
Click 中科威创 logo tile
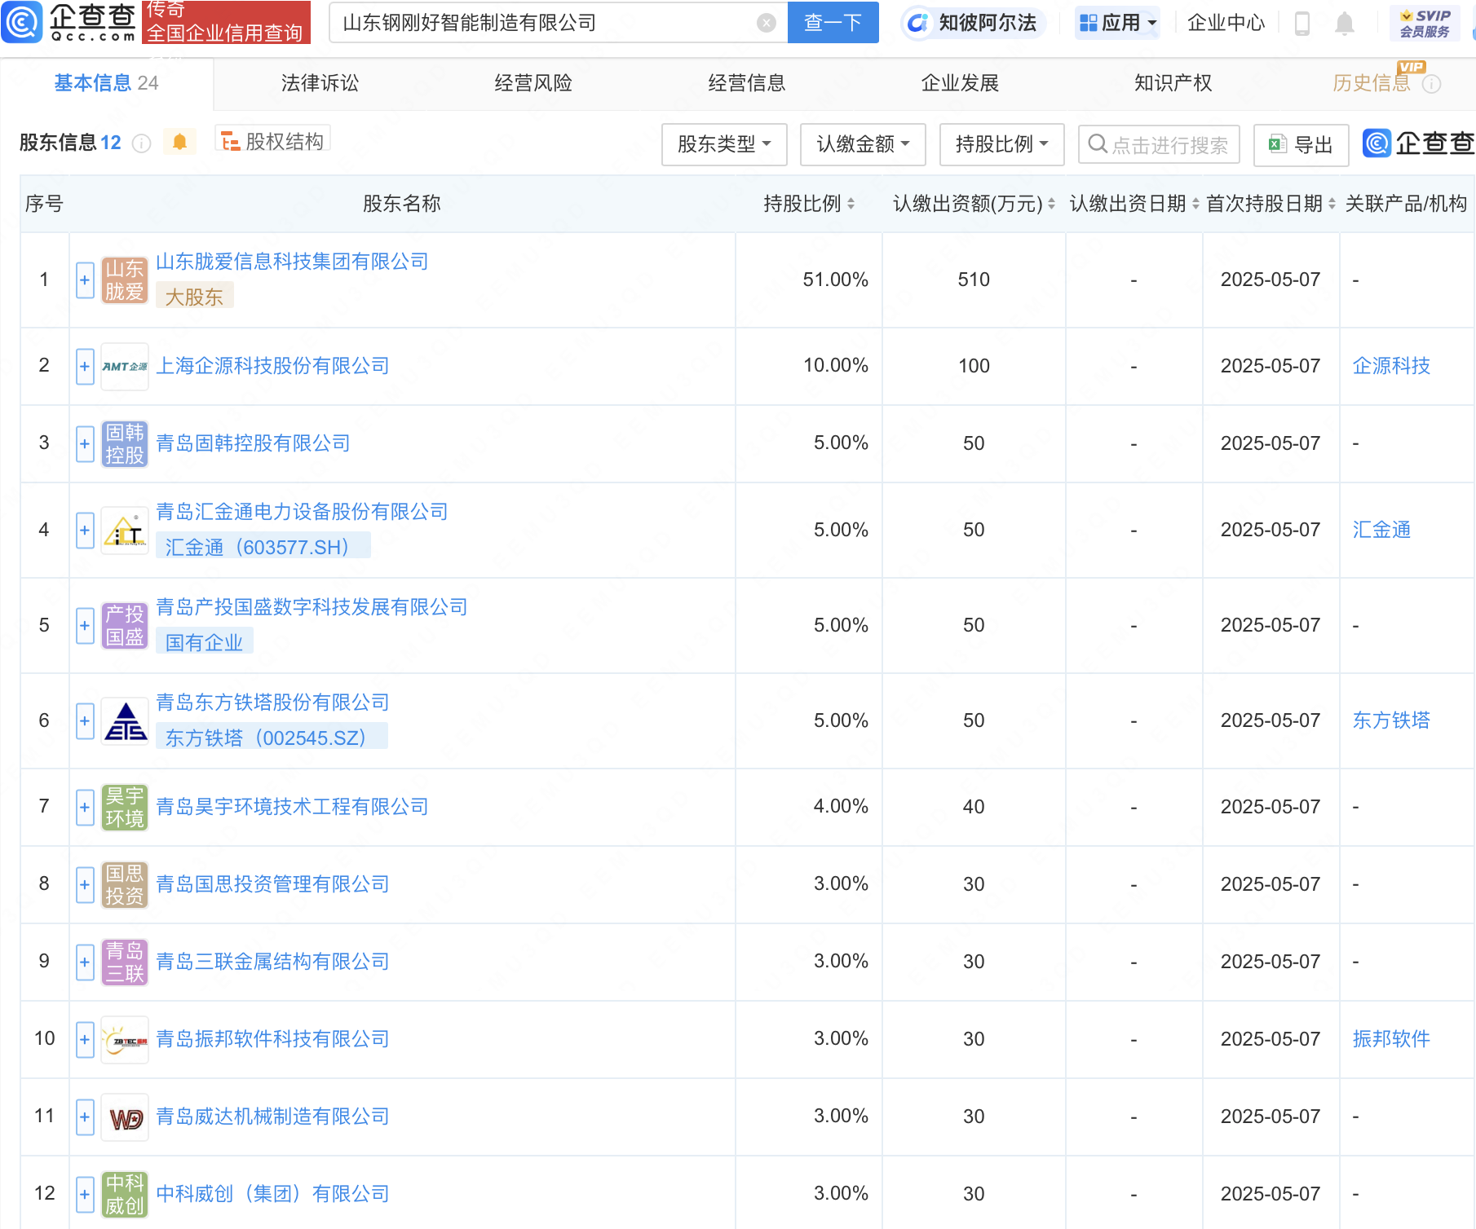coord(125,1195)
